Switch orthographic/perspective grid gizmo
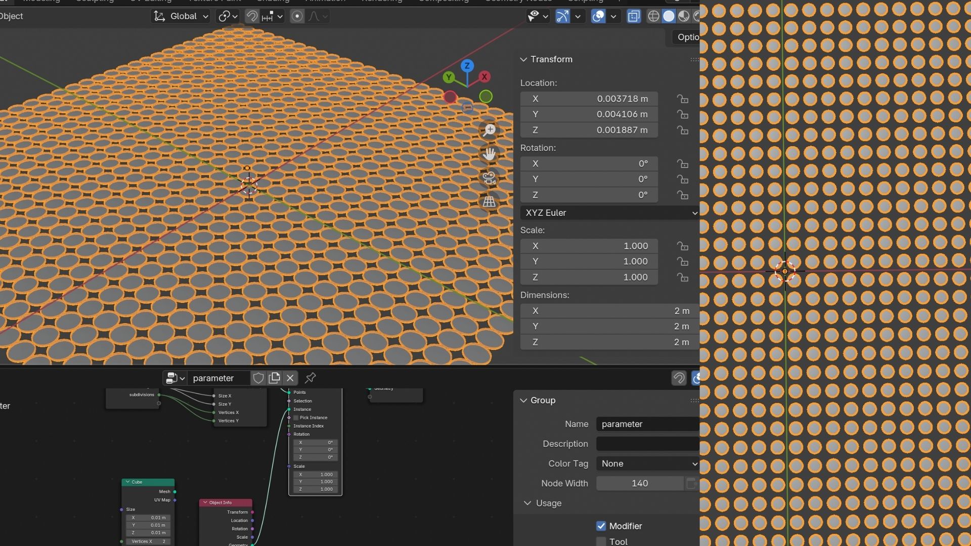Screen dimensions: 971x546 click(489, 202)
